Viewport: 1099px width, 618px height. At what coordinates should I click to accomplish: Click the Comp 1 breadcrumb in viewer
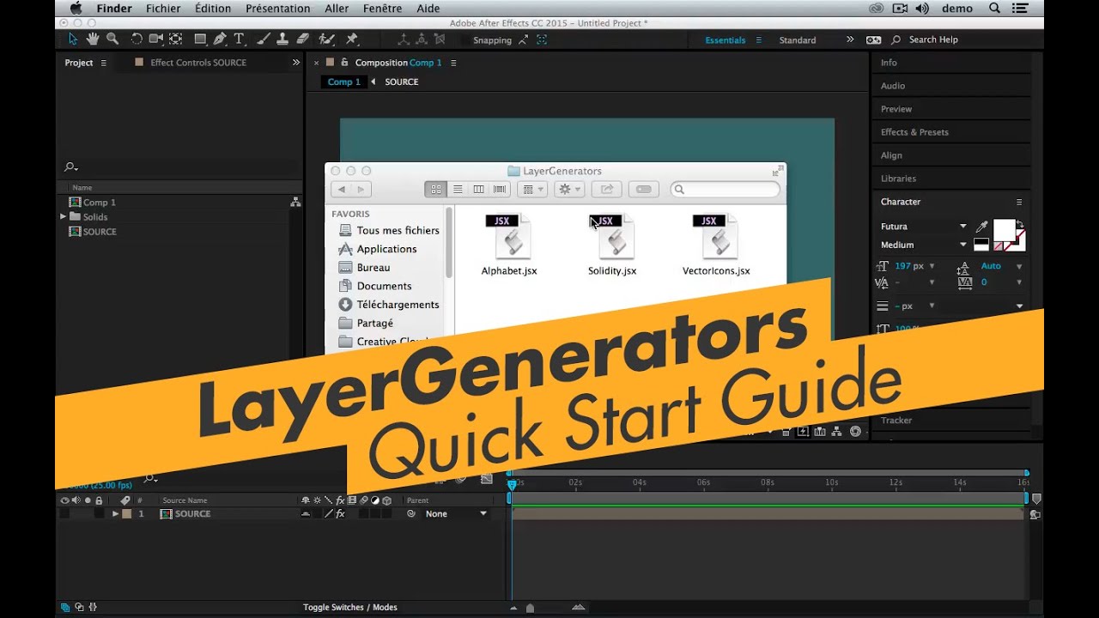click(x=344, y=82)
